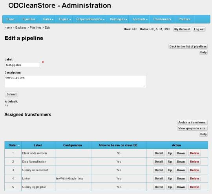Delete the Quality Assessment transformer
Viewport: 212px width, 194px height.
click(194, 170)
